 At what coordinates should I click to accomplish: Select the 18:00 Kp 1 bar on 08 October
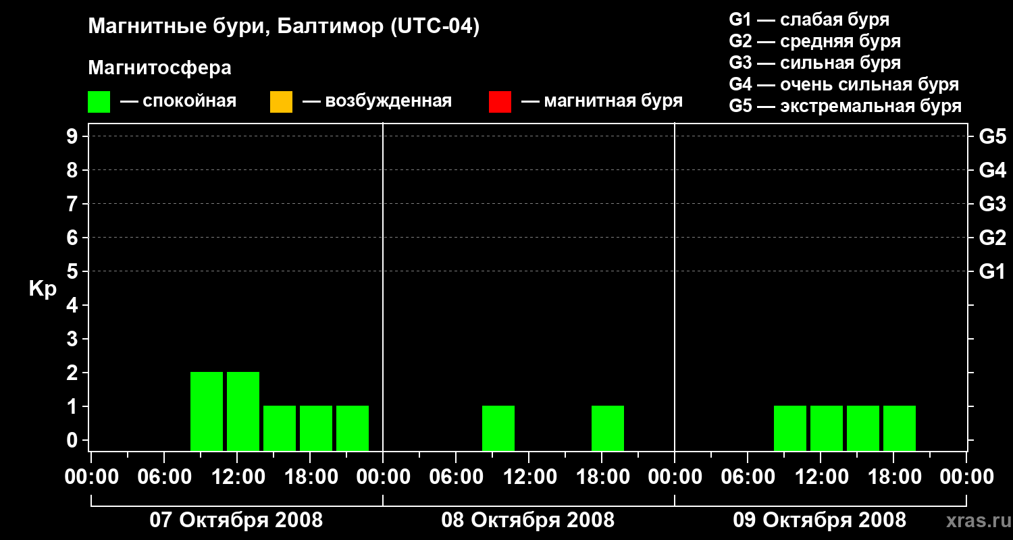pyautogui.click(x=608, y=428)
